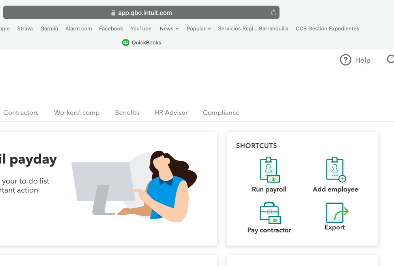The image size is (394, 266).
Task: Click the lock icon in address bar
Action: (x=113, y=13)
